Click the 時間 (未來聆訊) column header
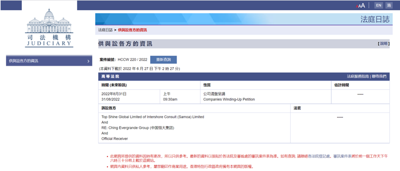 pyautogui.click(x=114, y=85)
